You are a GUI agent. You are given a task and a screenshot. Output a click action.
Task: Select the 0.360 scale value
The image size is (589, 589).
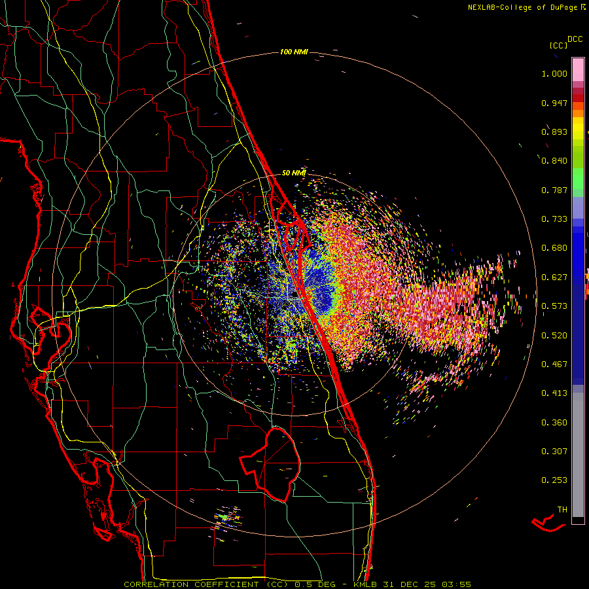pyautogui.click(x=554, y=422)
